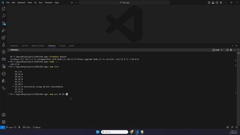Open the Edit menu
This screenshot has height=135, width=240.
(13, 3)
